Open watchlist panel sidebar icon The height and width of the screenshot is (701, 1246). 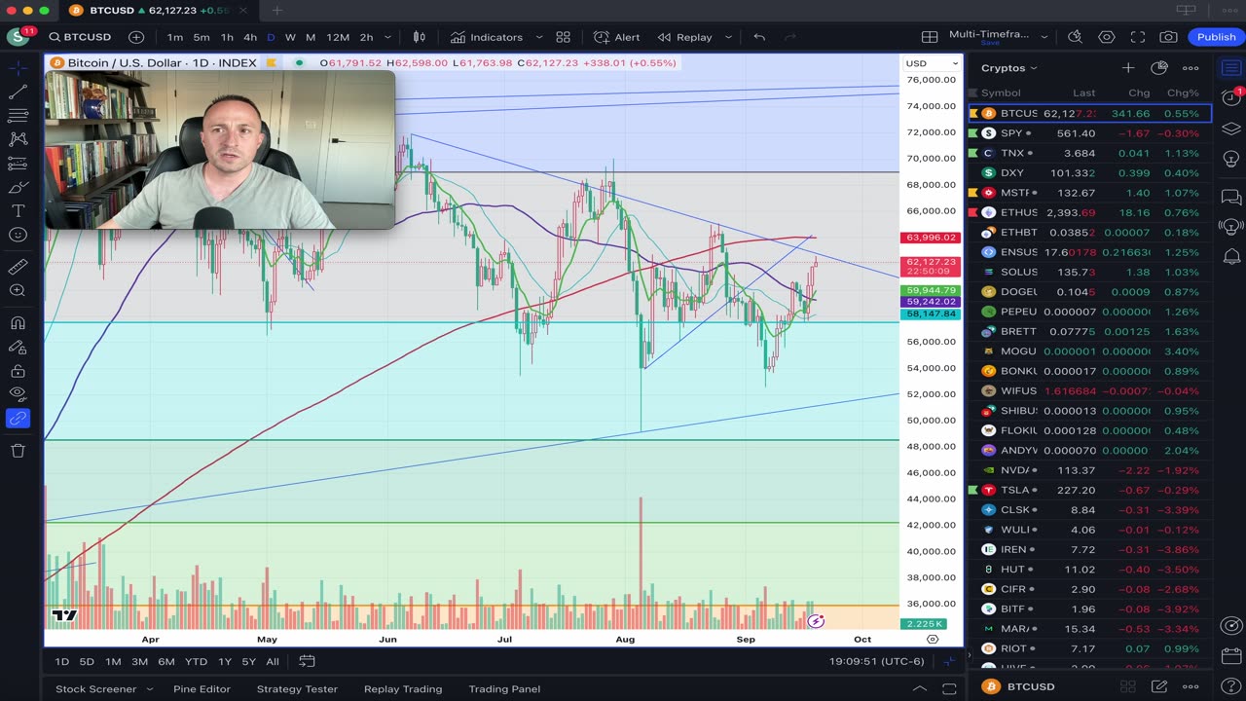point(1230,68)
